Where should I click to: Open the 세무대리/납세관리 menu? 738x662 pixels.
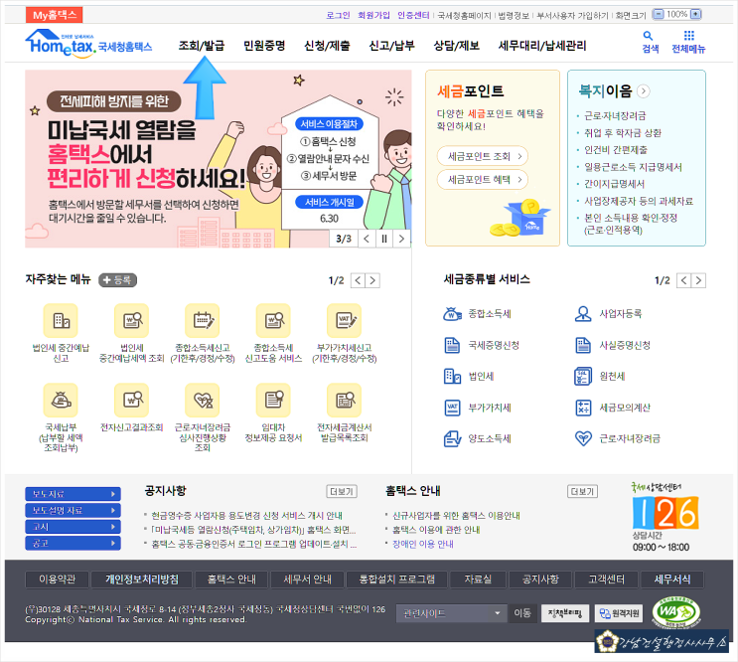tap(542, 46)
